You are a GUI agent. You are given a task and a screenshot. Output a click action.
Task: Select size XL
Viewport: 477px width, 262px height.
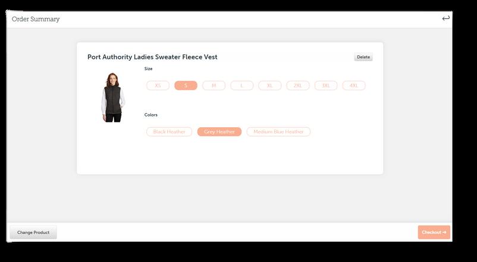coord(270,86)
